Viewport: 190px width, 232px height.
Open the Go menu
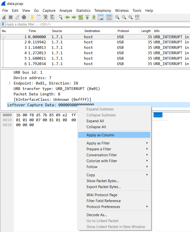point(36,11)
